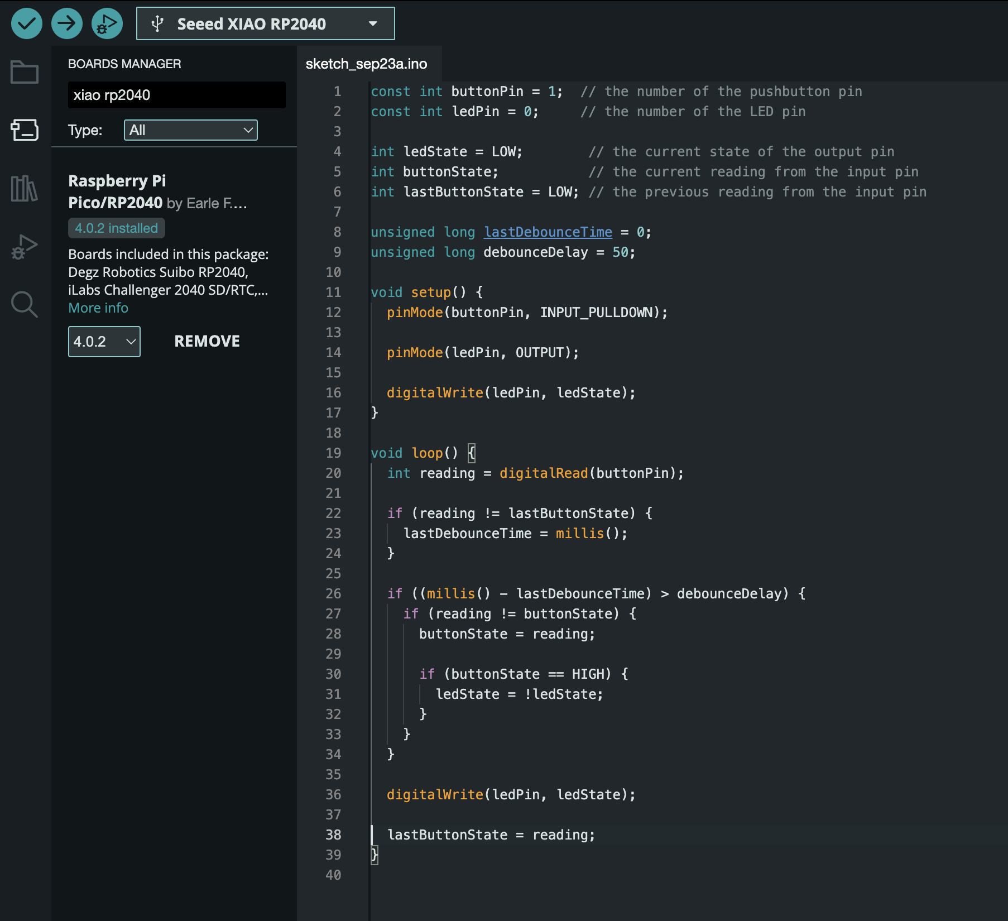Click the lastDebounceTime underlined variable on line 8
The image size is (1008, 921).
pos(548,232)
